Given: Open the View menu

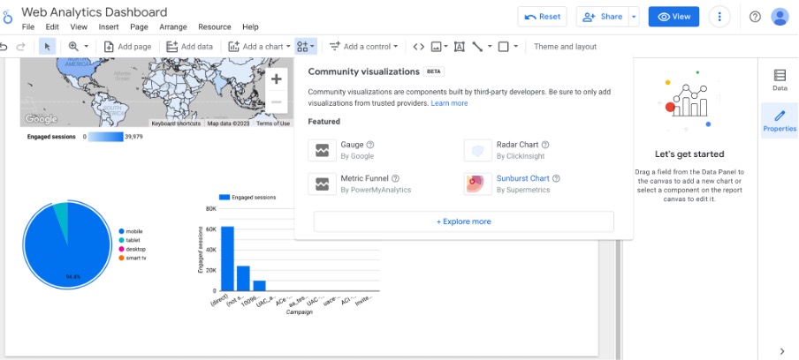Looking at the screenshot, I should (x=79, y=27).
